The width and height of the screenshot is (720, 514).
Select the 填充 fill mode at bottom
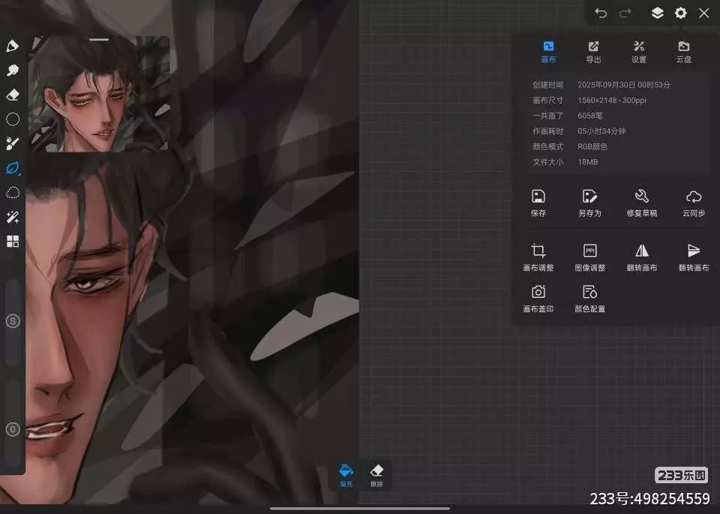click(346, 476)
